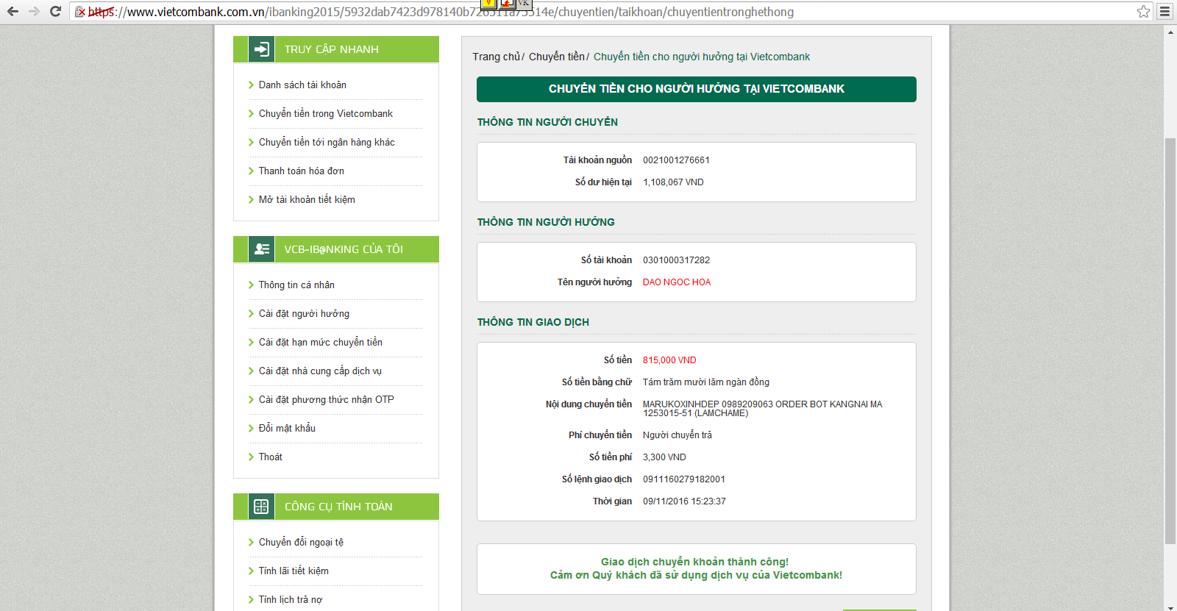1177x611 pixels.
Task: Click Chuyển tiền breadcrumb link
Action: 556,57
